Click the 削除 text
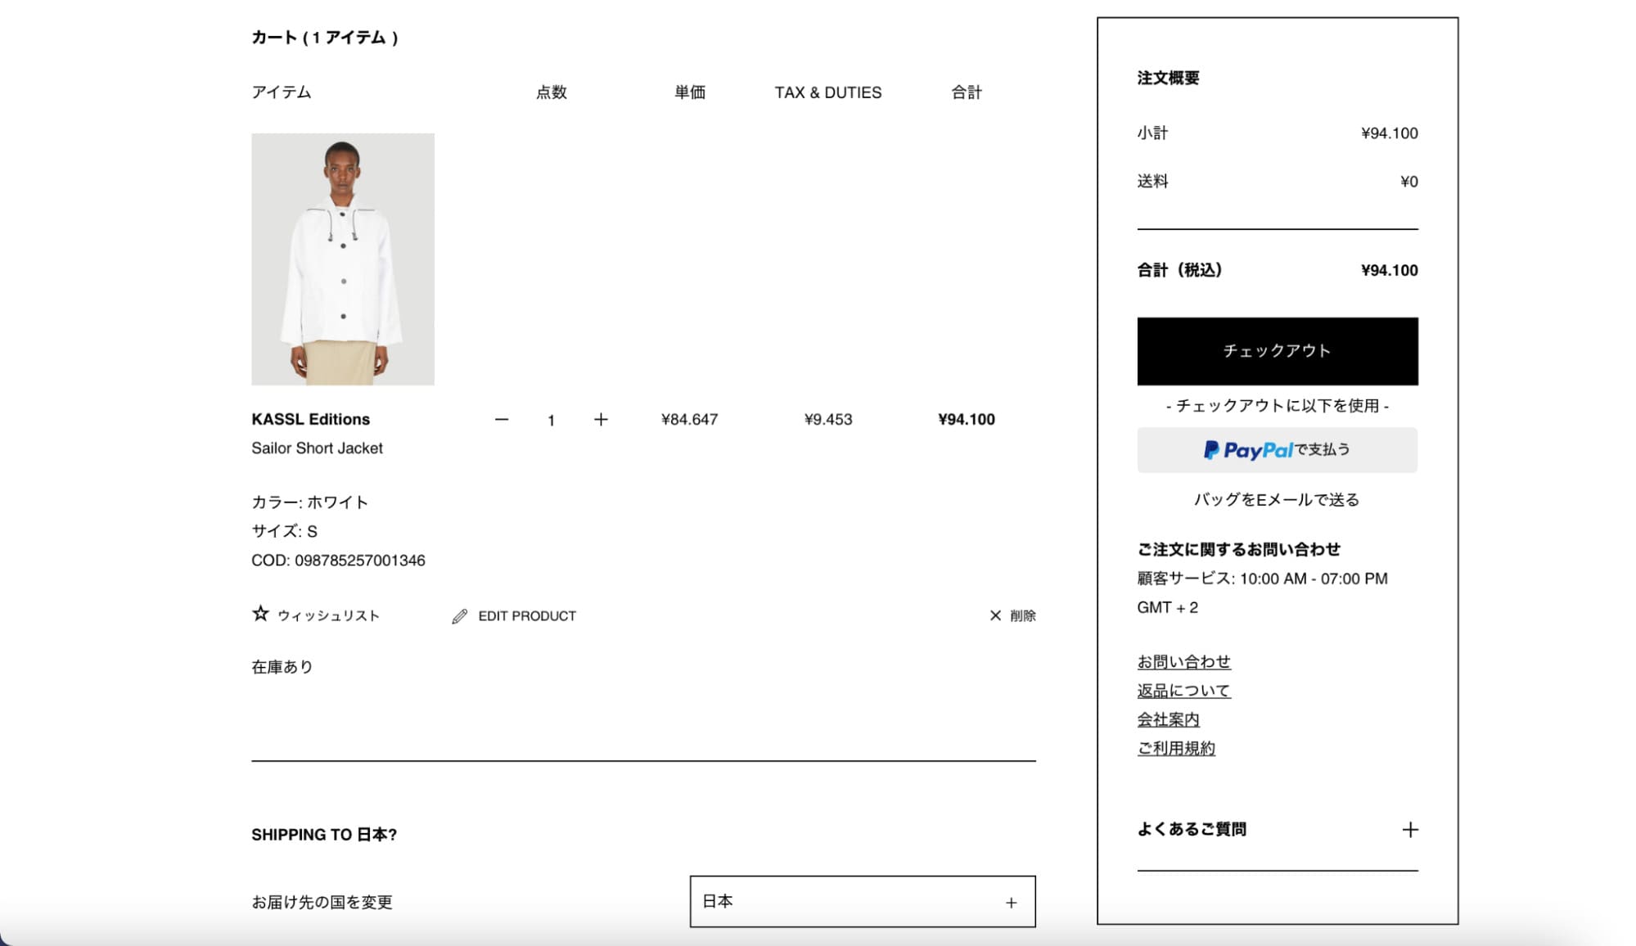 click(x=1022, y=615)
